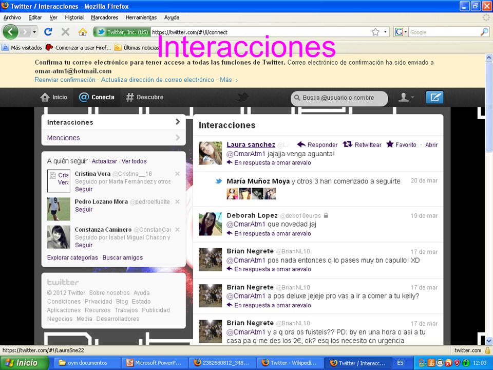Dismiss Pedro Lozano Mora suggestion with X

(x=177, y=201)
